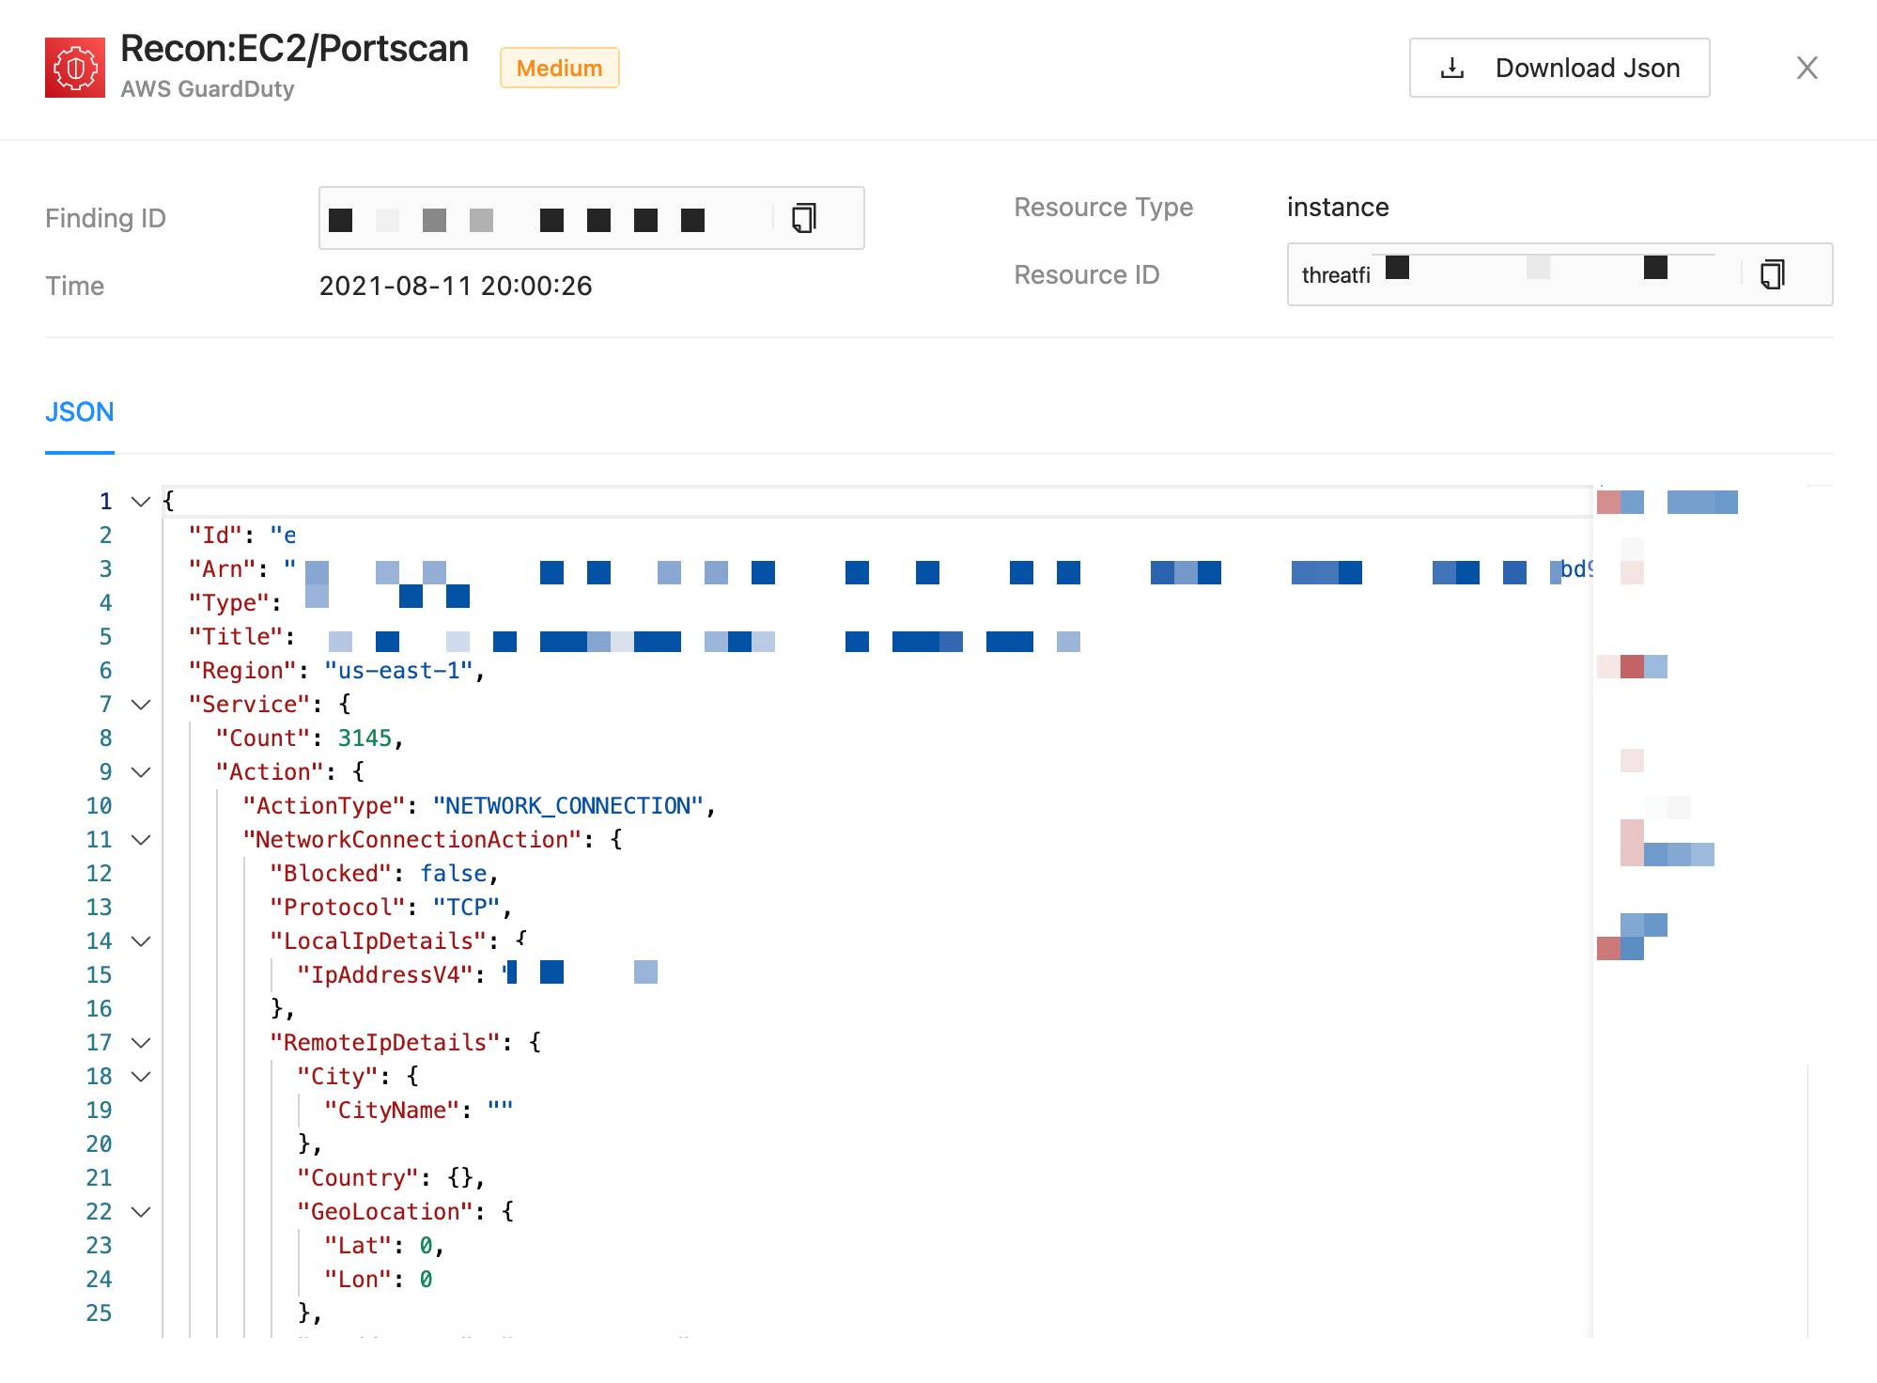Copy the Resource ID value
The image size is (1877, 1383).
(x=1772, y=274)
